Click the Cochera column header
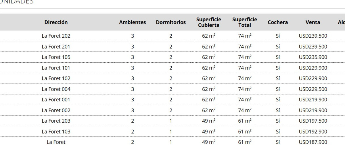This screenshot has width=345, height=147. (x=278, y=22)
